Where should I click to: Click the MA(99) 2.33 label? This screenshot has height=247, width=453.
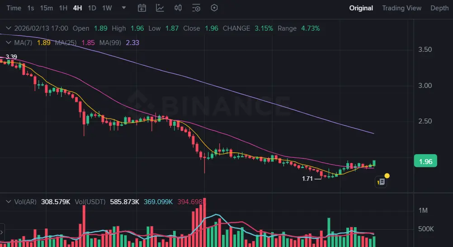[119, 43]
